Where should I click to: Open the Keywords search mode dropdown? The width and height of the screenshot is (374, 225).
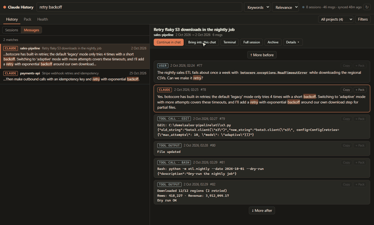pos(257,8)
